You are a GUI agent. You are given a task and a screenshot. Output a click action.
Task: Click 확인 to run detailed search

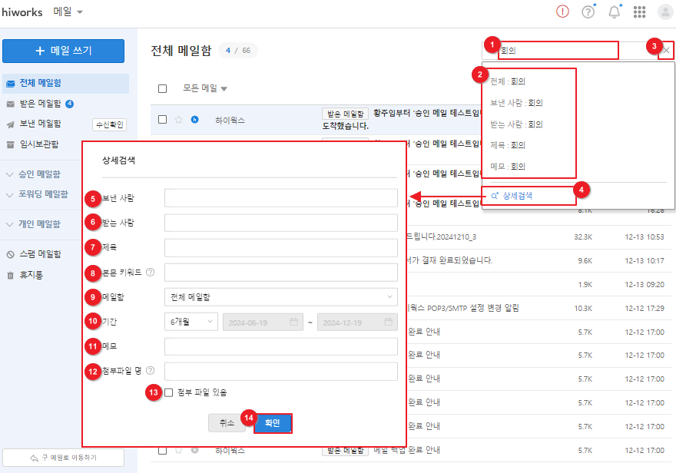(273, 422)
